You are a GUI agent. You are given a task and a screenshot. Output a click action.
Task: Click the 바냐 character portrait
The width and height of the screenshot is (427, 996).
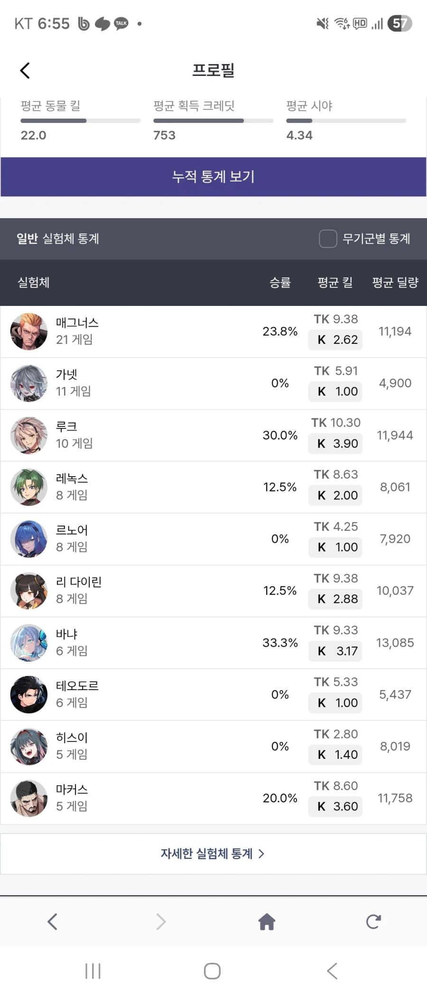[28, 643]
